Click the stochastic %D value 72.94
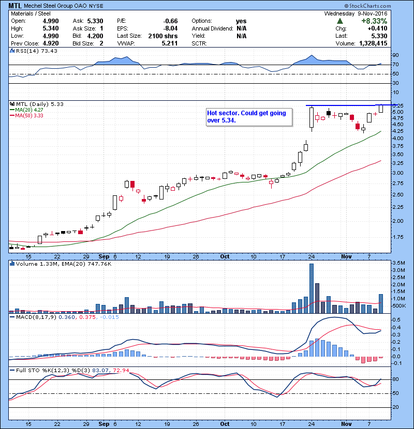414x429 pixels. (x=121, y=370)
